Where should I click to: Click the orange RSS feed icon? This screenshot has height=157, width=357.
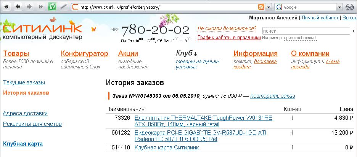[x=261, y=7]
